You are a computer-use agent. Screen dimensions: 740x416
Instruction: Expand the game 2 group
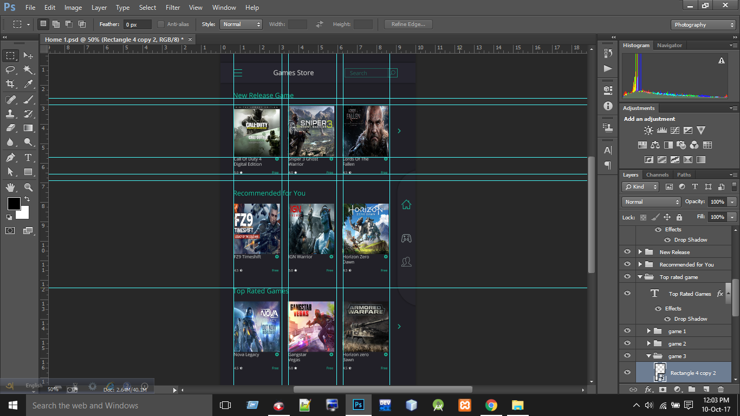click(649, 343)
